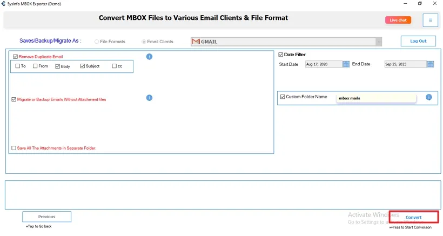443x236 pixels.
Task: Click the End Date field Sep 25, 2023
Action: pyautogui.click(x=405, y=64)
